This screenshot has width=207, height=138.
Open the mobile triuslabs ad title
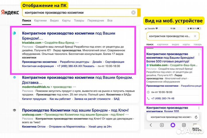(x=170, y=58)
